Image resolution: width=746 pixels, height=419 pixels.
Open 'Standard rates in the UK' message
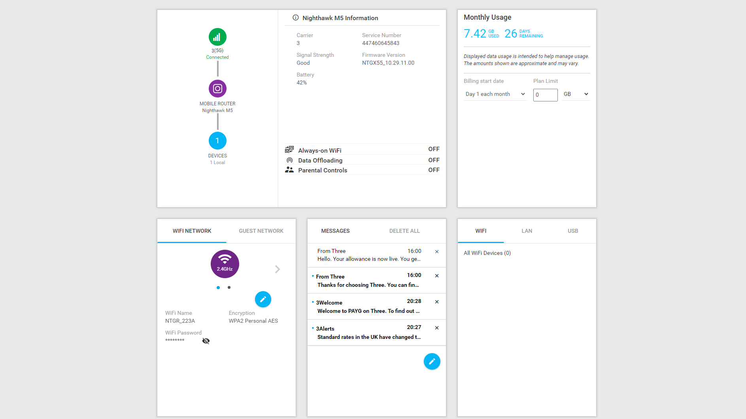(x=369, y=333)
